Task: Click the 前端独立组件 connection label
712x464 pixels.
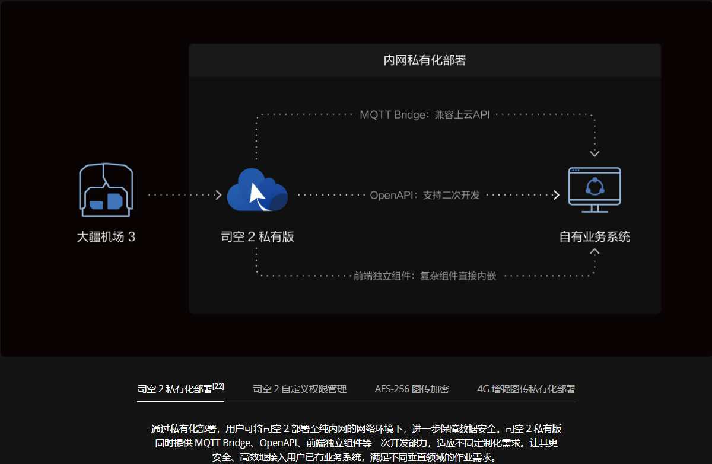Action: pos(425,276)
